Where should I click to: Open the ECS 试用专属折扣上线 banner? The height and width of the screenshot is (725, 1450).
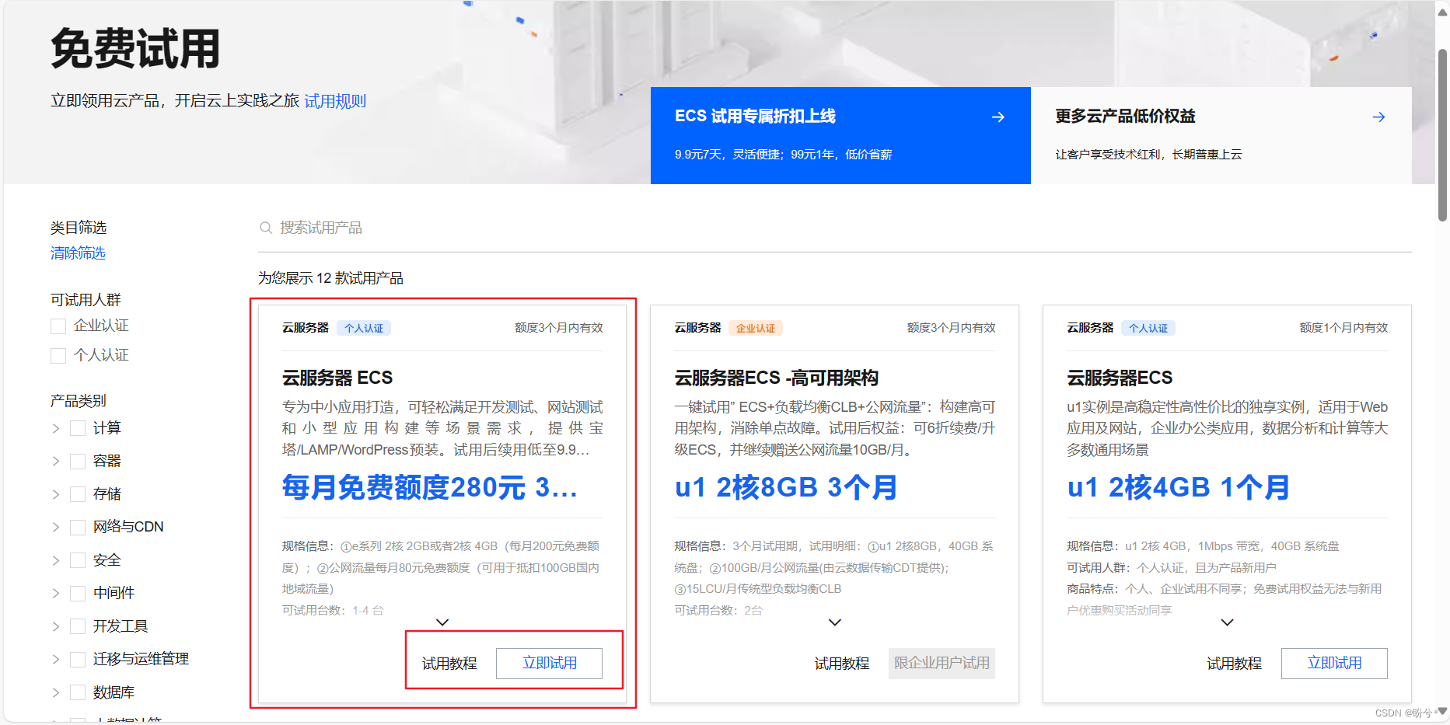pyautogui.click(x=840, y=135)
